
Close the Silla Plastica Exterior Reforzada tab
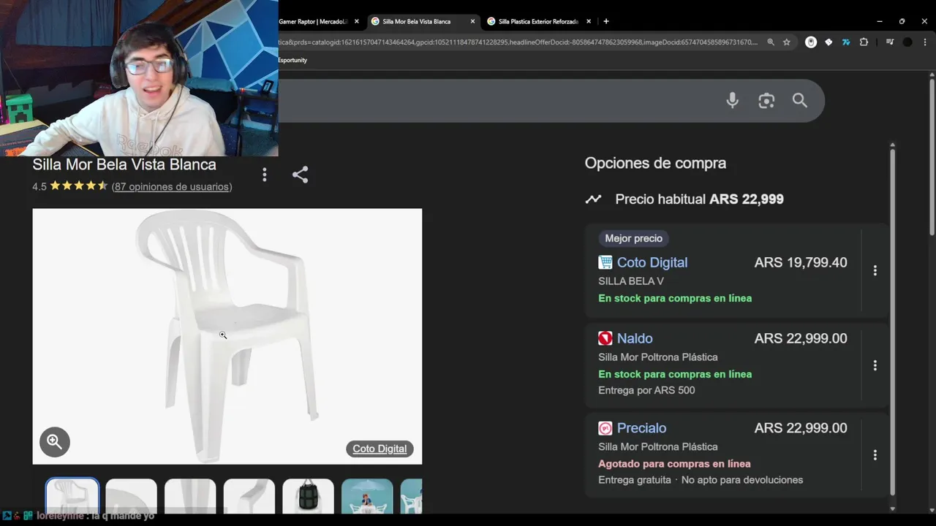click(x=589, y=21)
